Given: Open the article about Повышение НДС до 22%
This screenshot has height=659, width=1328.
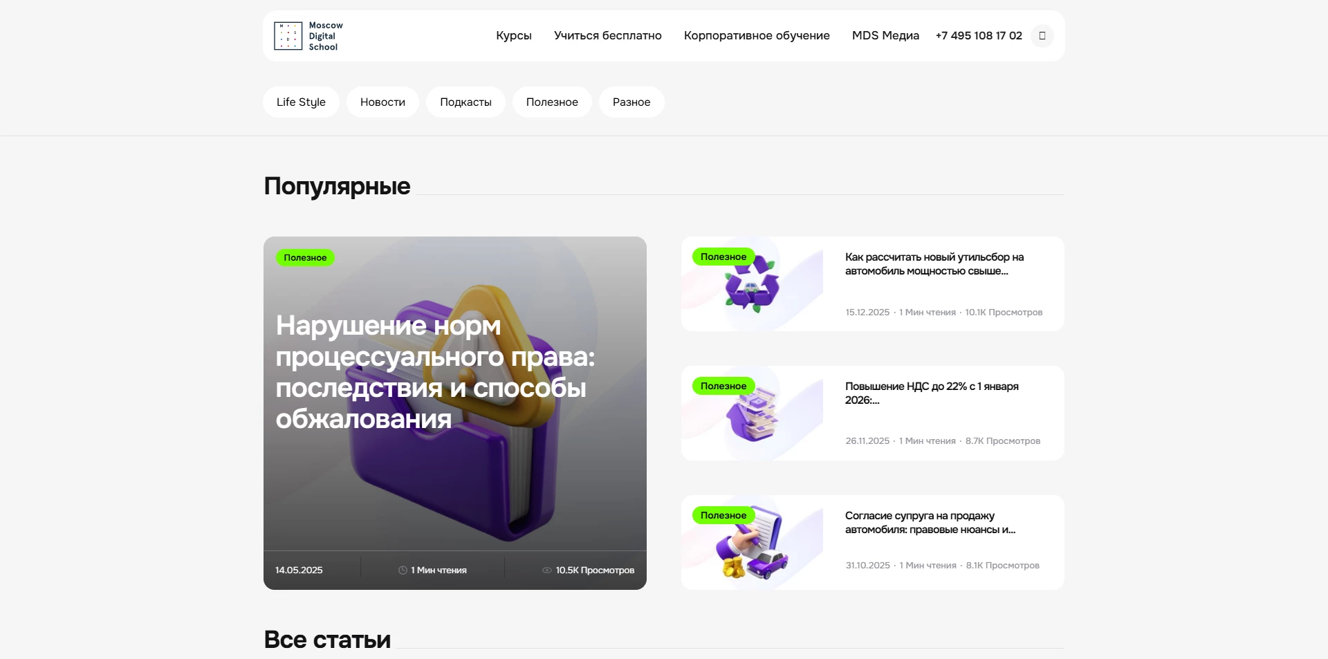Looking at the screenshot, I should tap(932, 393).
